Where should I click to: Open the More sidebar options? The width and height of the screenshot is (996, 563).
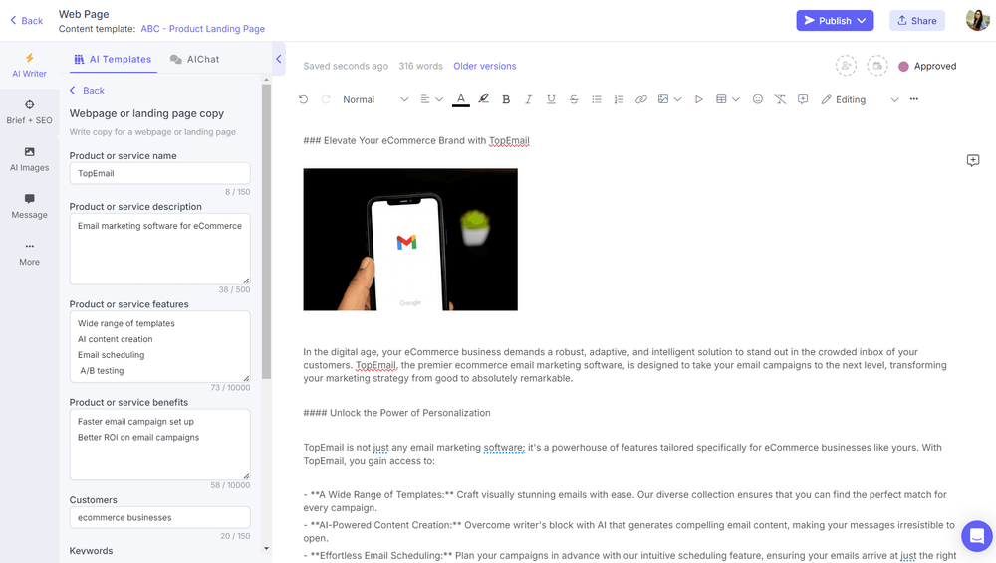(x=29, y=254)
